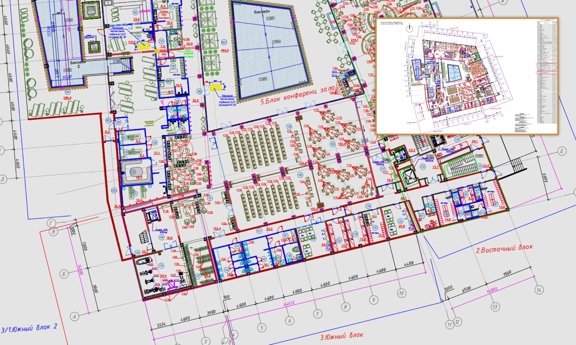Select grid axis bubble 7
The width and height of the screenshot is (576, 345).
(x=317, y=314)
